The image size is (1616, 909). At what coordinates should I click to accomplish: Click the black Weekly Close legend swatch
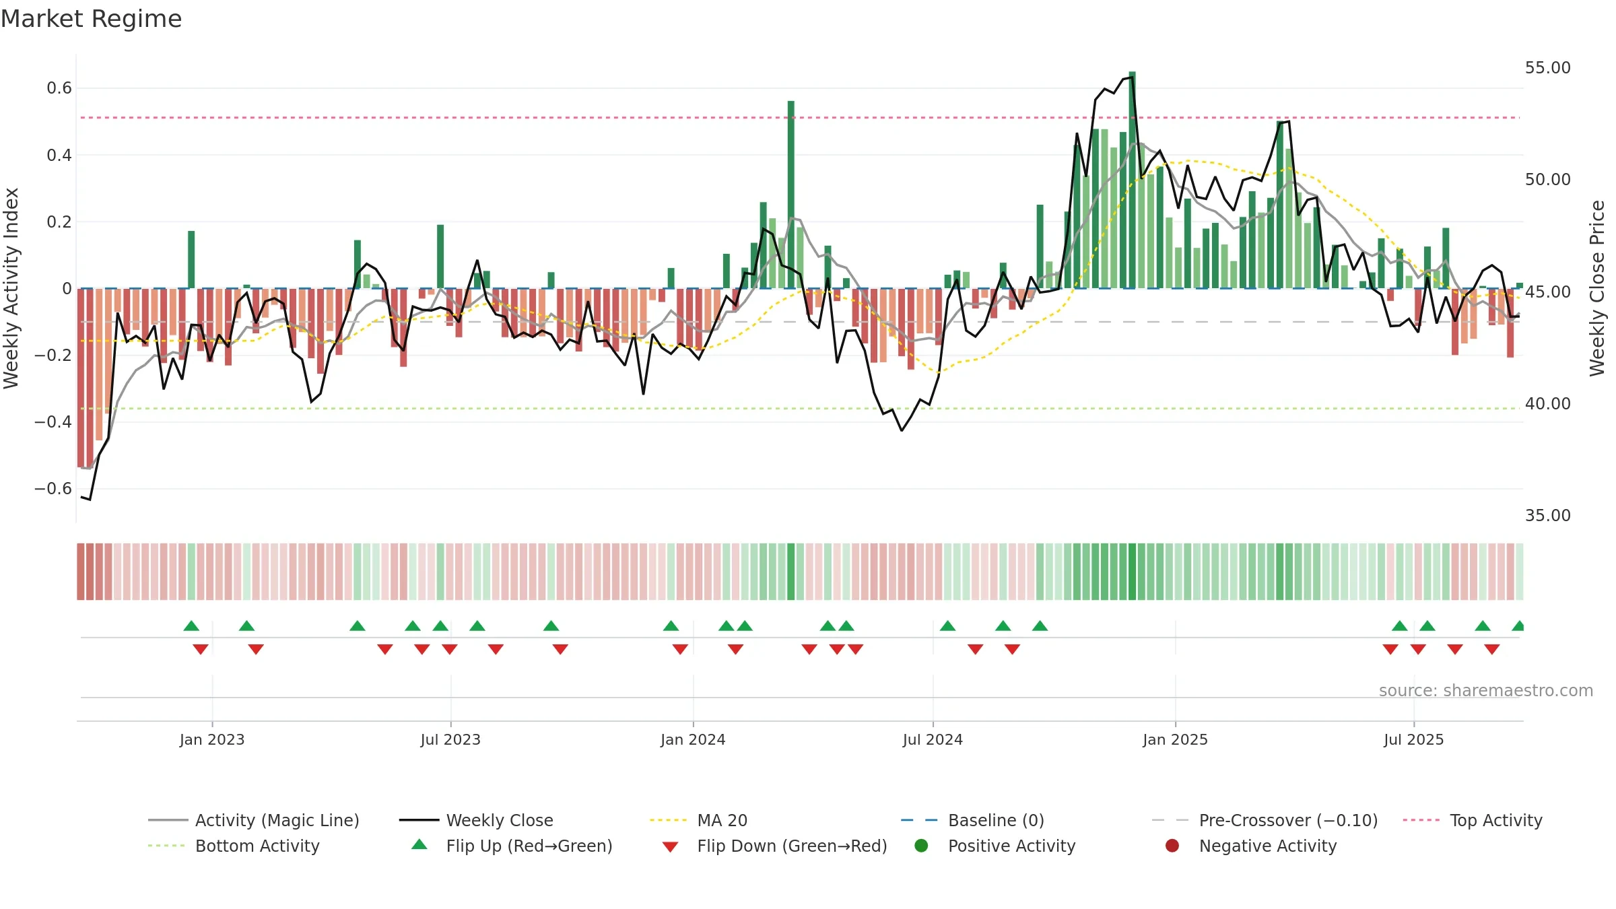[419, 820]
